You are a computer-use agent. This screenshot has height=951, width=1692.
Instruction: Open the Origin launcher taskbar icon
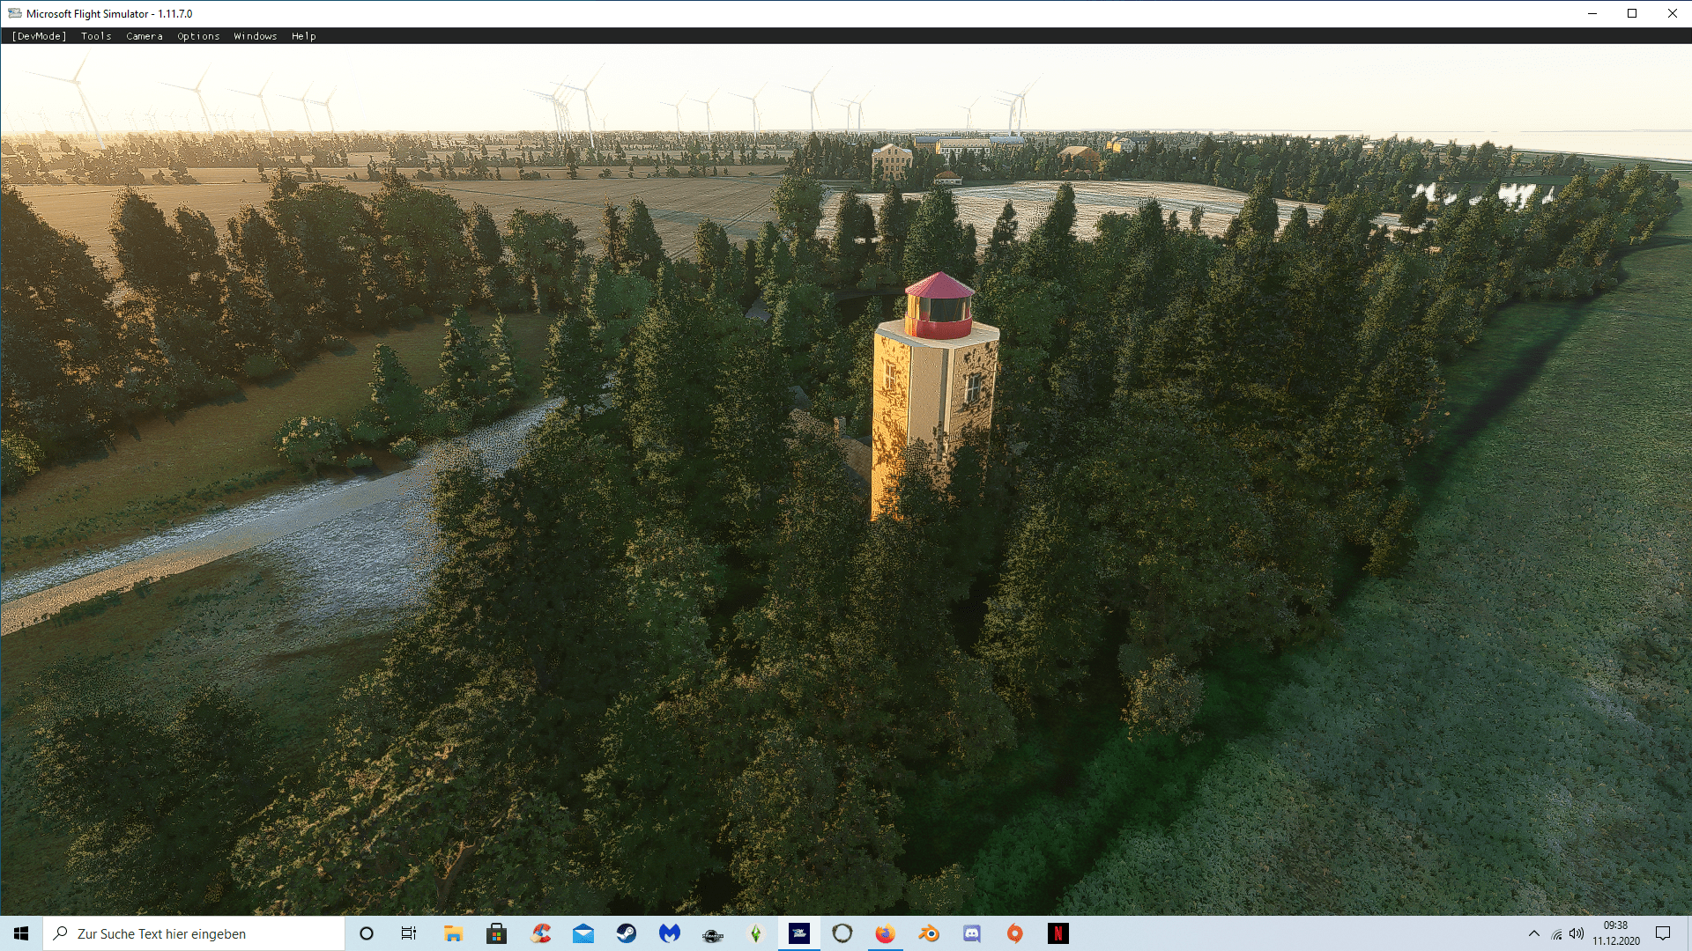1015,933
